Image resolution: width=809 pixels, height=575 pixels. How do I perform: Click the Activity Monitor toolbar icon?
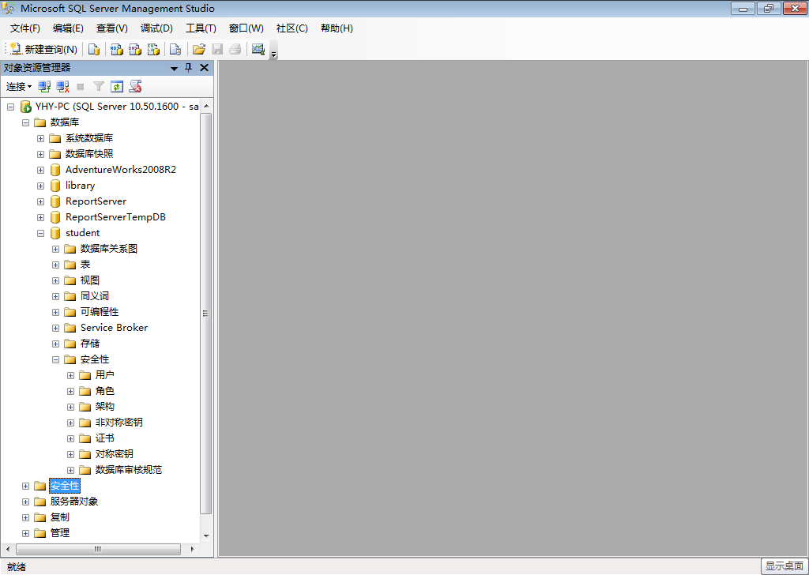[258, 50]
